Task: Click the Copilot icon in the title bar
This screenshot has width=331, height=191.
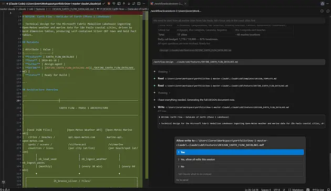Action: [323, 4]
